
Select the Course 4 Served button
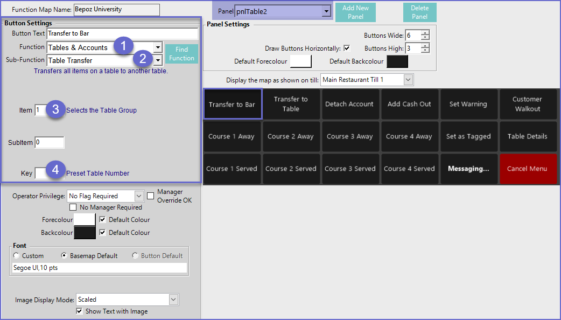click(x=409, y=169)
